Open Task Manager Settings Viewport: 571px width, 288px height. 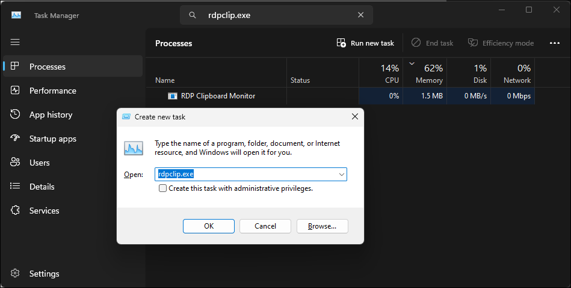[x=44, y=274]
